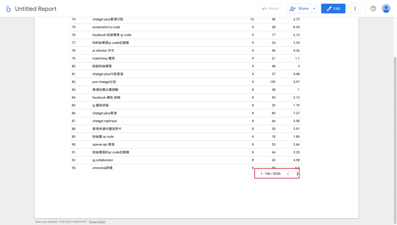Click the value 8.34 in screenshot-to-code row
This screenshot has width=397, height=225.
click(296, 27)
